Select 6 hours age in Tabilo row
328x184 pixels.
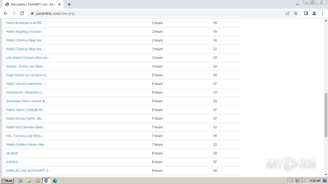tap(157, 110)
